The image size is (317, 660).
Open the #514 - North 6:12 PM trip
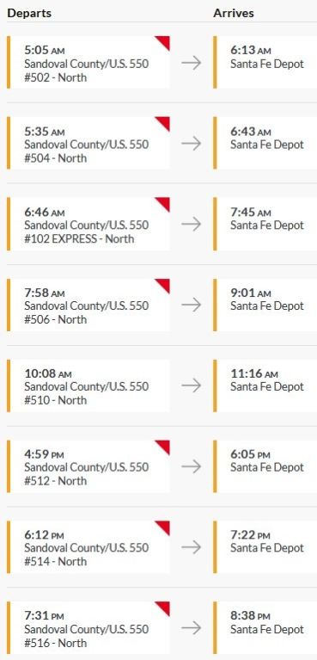tap(88, 547)
